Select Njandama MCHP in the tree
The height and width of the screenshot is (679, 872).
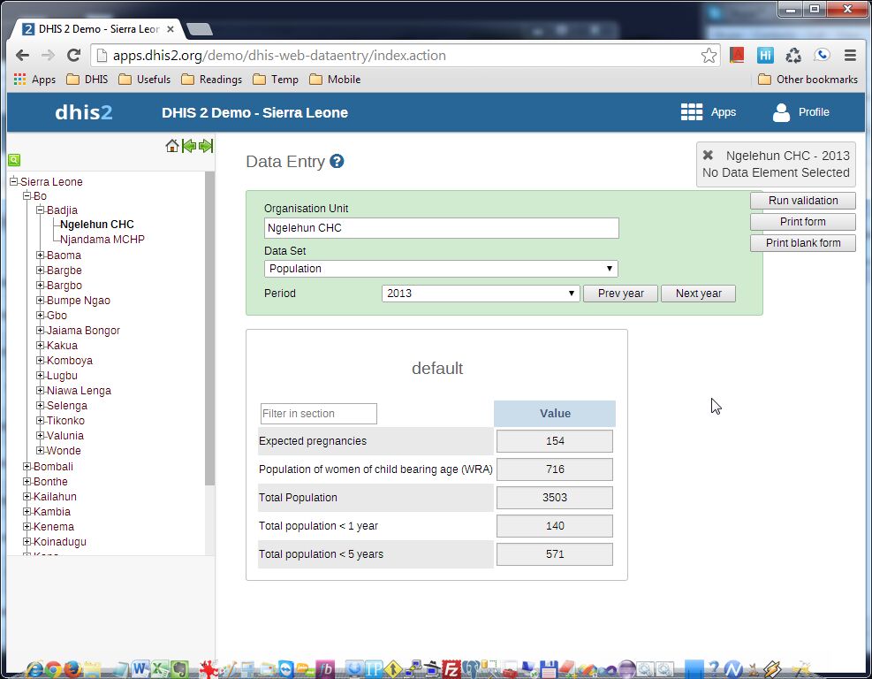[102, 240]
